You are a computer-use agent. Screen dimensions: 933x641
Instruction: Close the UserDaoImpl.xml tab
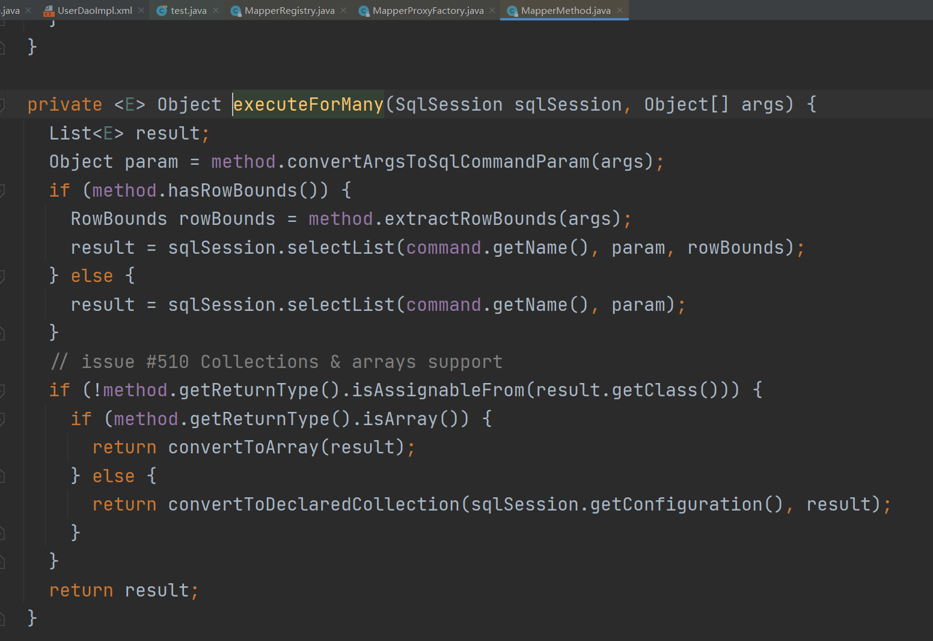click(141, 10)
